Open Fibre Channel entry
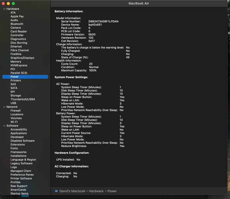230x199 pixels. (19, 50)
